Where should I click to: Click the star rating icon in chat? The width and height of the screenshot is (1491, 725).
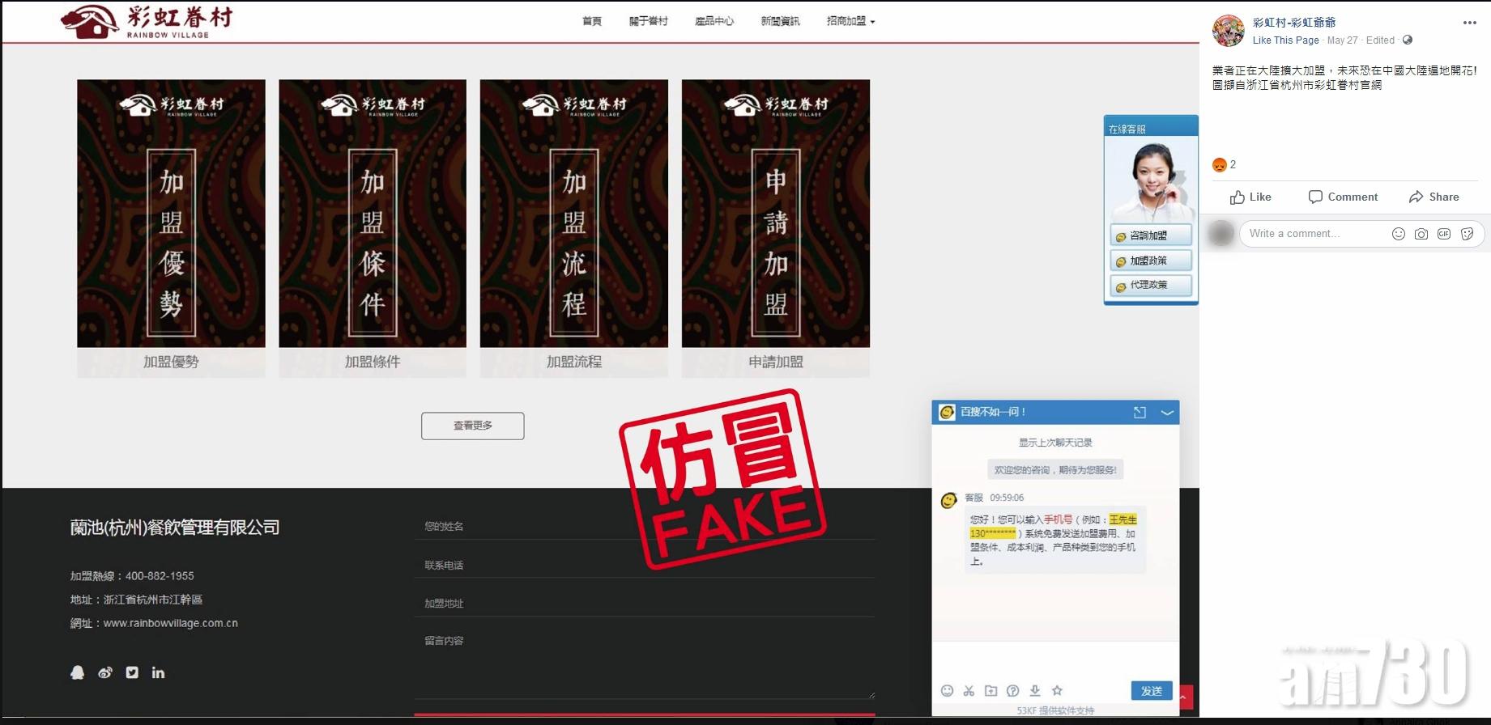1057,690
